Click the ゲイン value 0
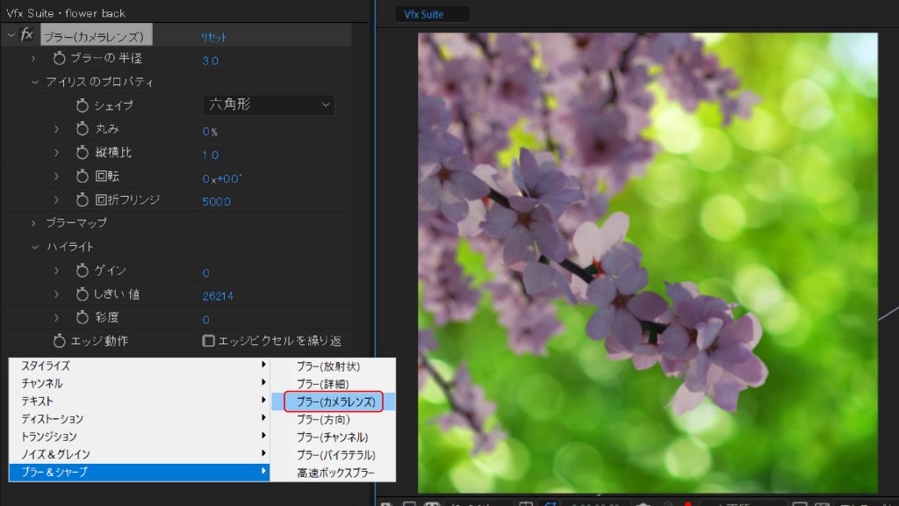 pyautogui.click(x=205, y=273)
